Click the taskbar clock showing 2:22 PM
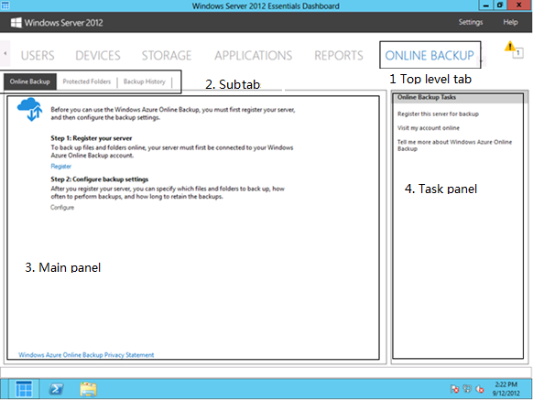 click(506, 389)
